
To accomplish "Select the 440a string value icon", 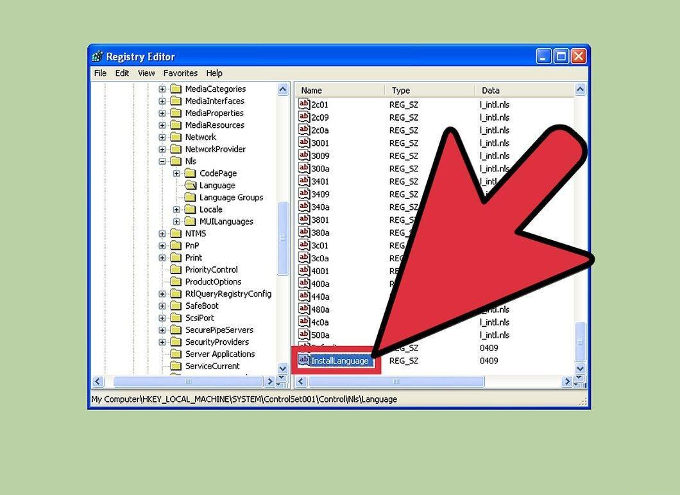I will 304,296.
